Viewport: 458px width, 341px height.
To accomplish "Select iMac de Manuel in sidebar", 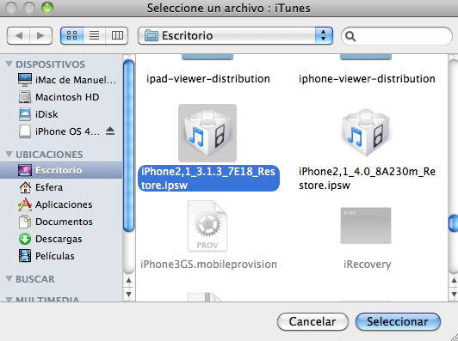I will point(61,80).
